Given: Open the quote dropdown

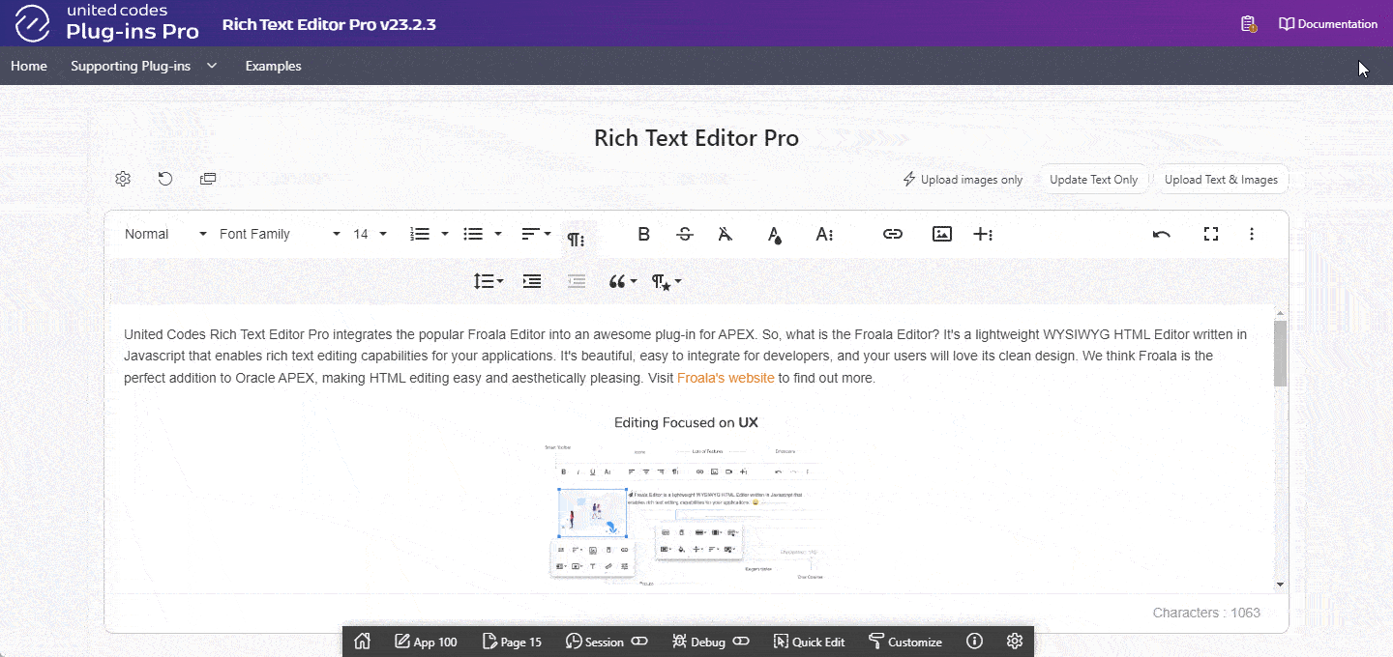Looking at the screenshot, I should (623, 281).
